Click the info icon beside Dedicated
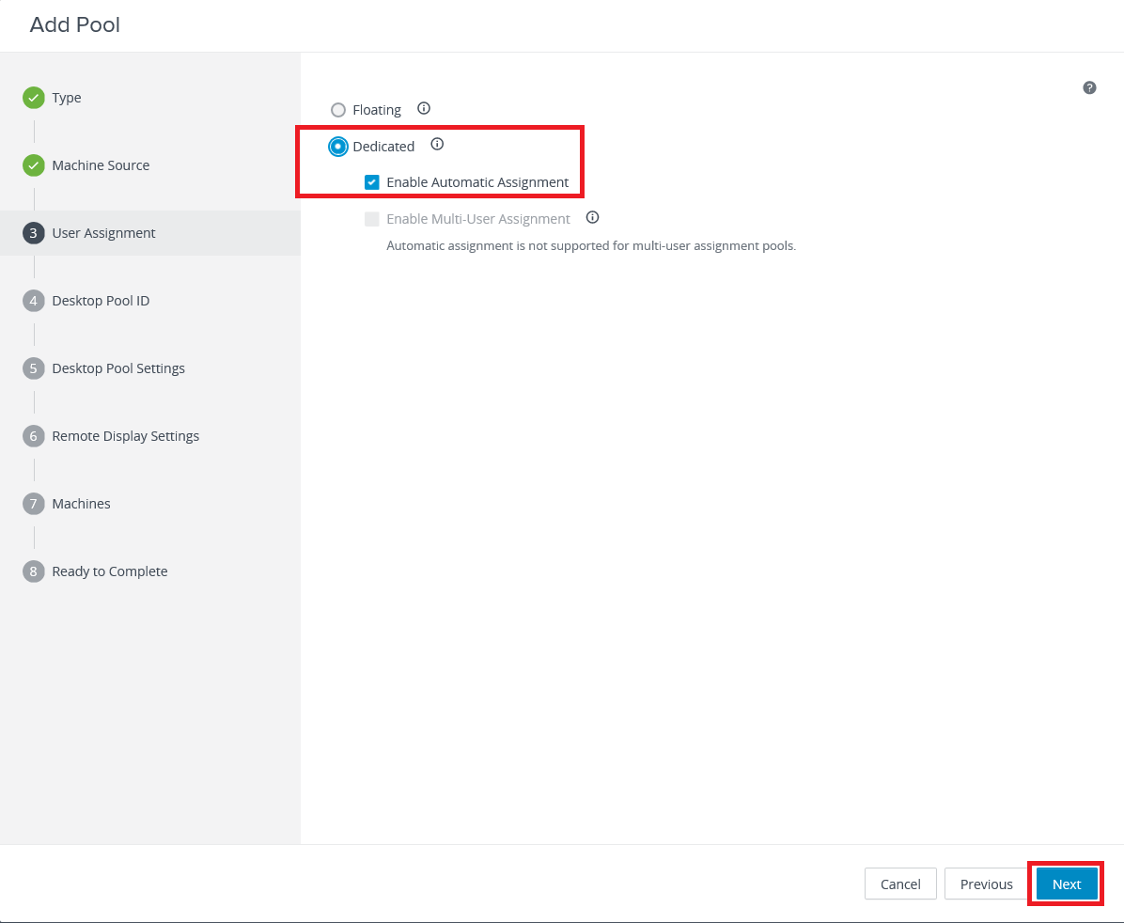The width and height of the screenshot is (1124, 923). [x=437, y=145]
